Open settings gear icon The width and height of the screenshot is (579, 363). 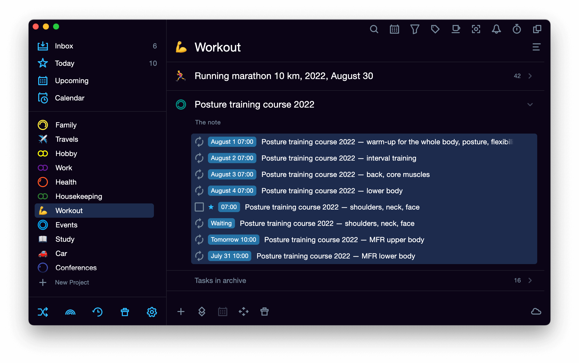(x=152, y=312)
